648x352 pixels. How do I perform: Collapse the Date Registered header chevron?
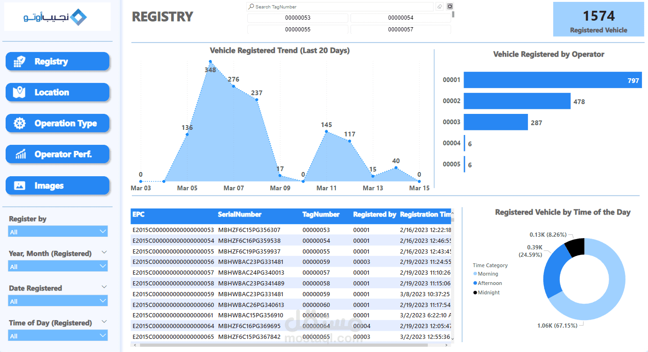click(104, 287)
